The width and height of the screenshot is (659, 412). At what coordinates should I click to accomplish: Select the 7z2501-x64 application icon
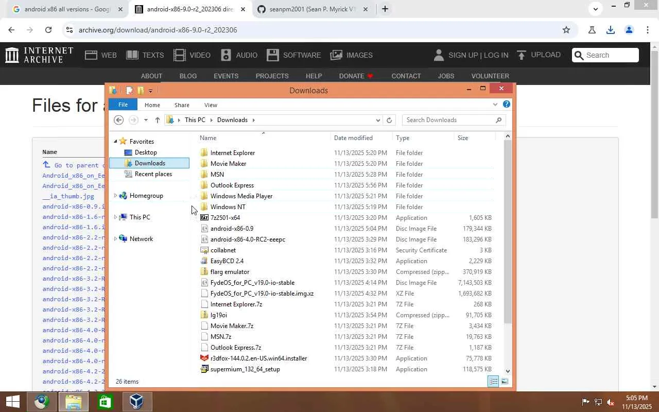[x=204, y=218]
